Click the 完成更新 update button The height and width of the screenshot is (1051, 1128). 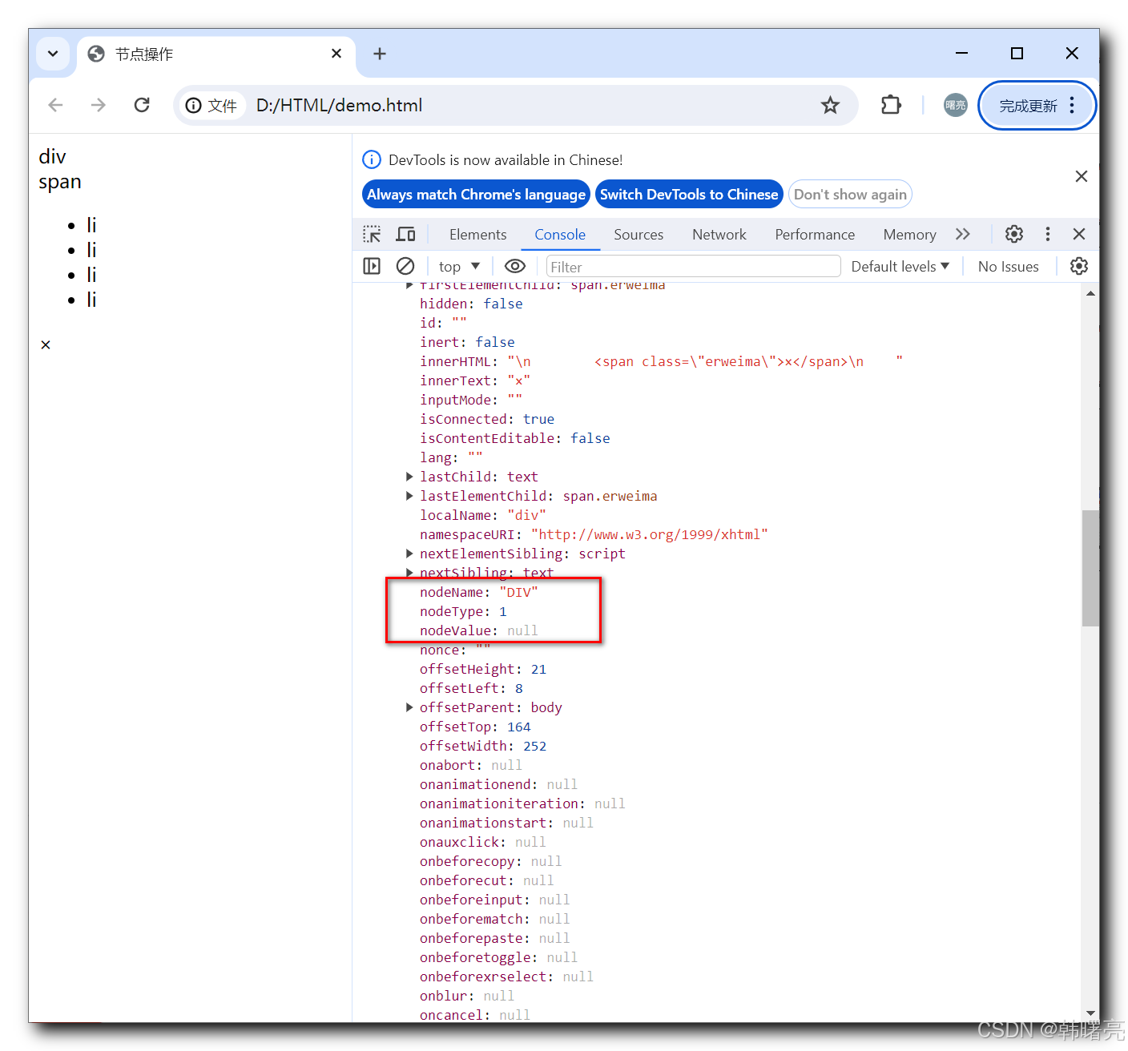point(1028,106)
